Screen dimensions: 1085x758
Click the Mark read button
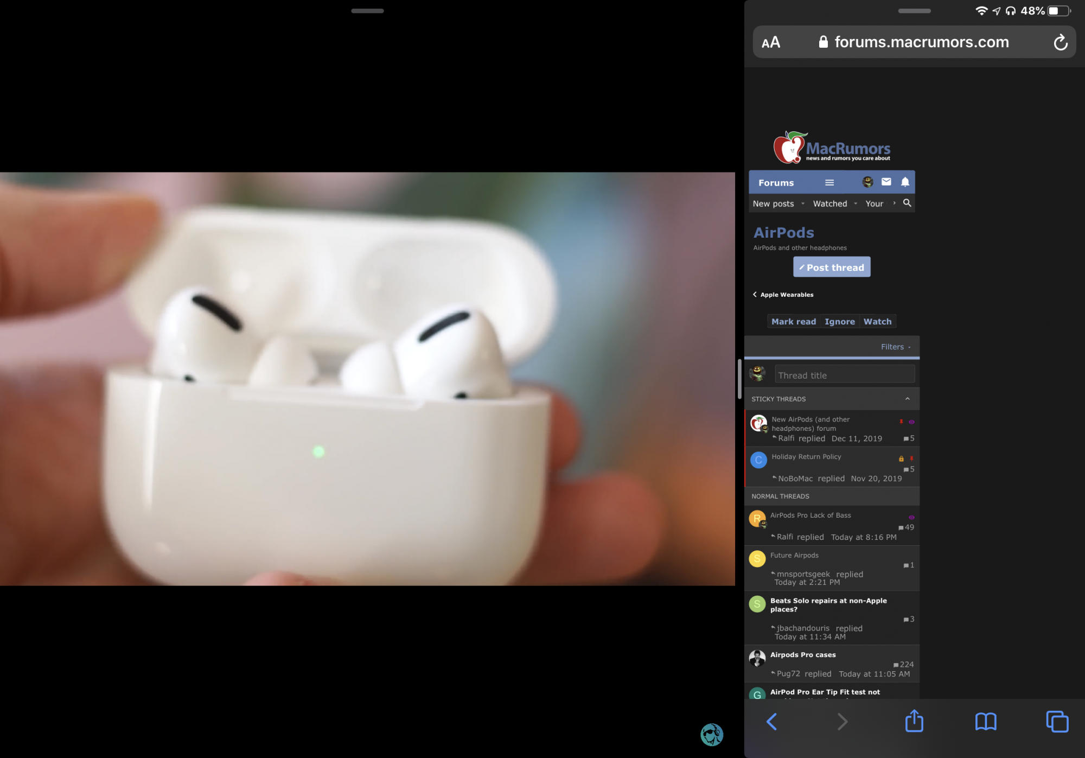pos(793,321)
